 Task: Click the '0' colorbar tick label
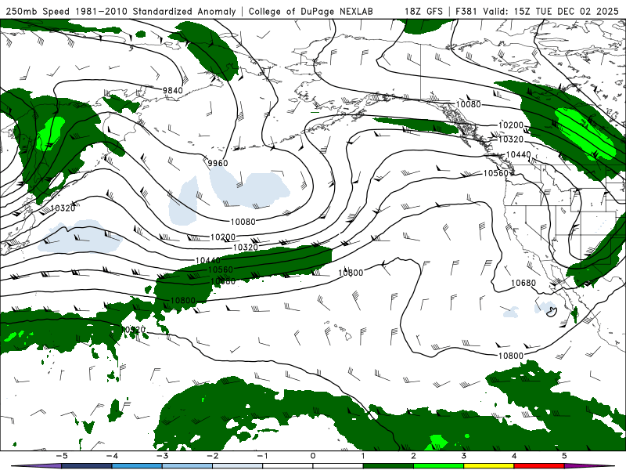pos(312,456)
